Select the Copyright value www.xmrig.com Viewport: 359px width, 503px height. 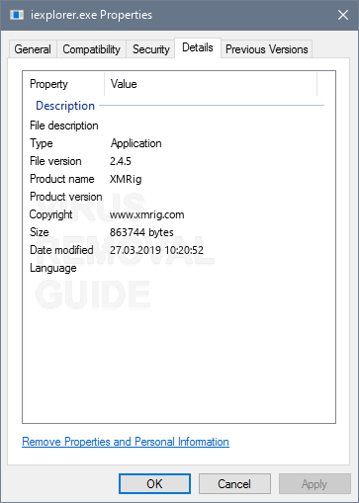pos(147,214)
